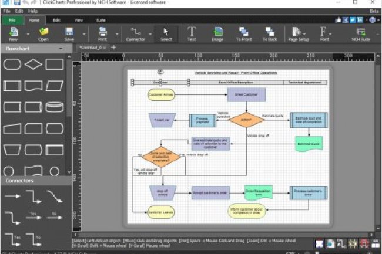Pick the straight 'No' labeled connector
Screen dimensions: 382x254
point(55,216)
